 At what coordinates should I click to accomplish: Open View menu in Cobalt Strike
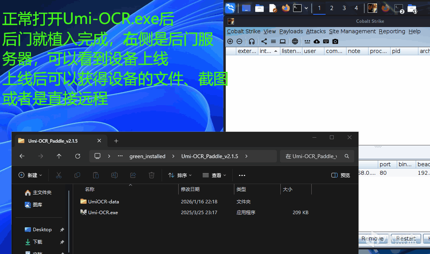[x=270, y=31]
